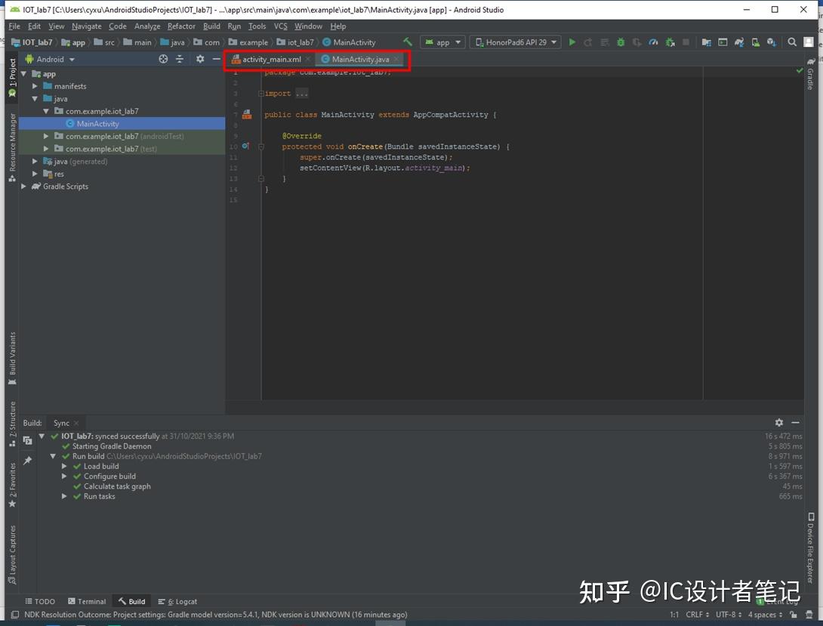The height and width of the screenshot is (626, 823).
Task: Run the app with the green play icon
Action: 572,42
